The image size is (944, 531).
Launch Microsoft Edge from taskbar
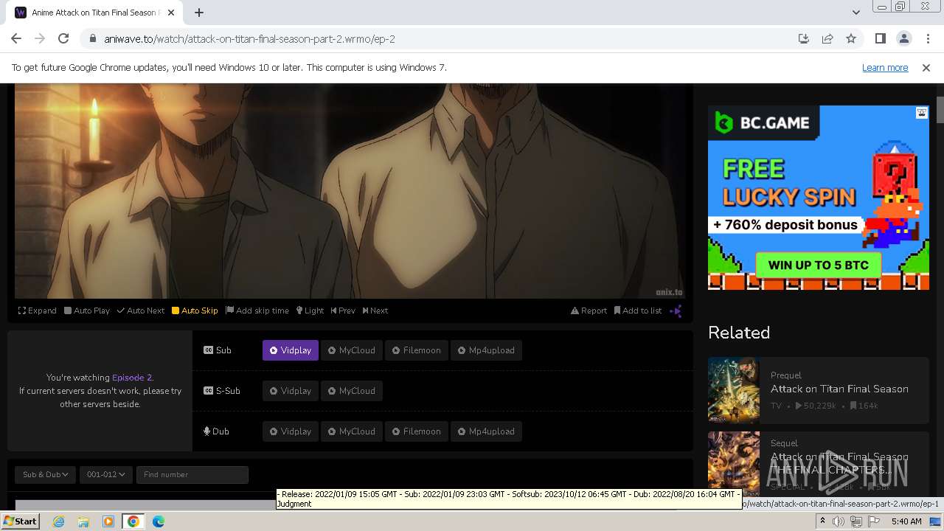159,521
